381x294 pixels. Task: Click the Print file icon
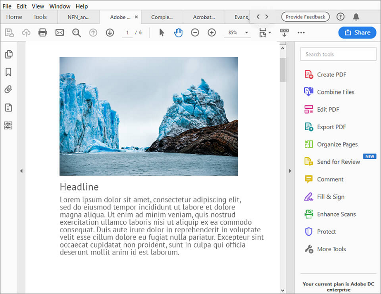42,33
